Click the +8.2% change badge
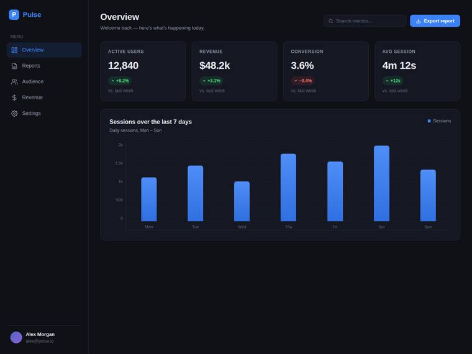The width and height of the screenshot is (472, 354). pos(120,81)
